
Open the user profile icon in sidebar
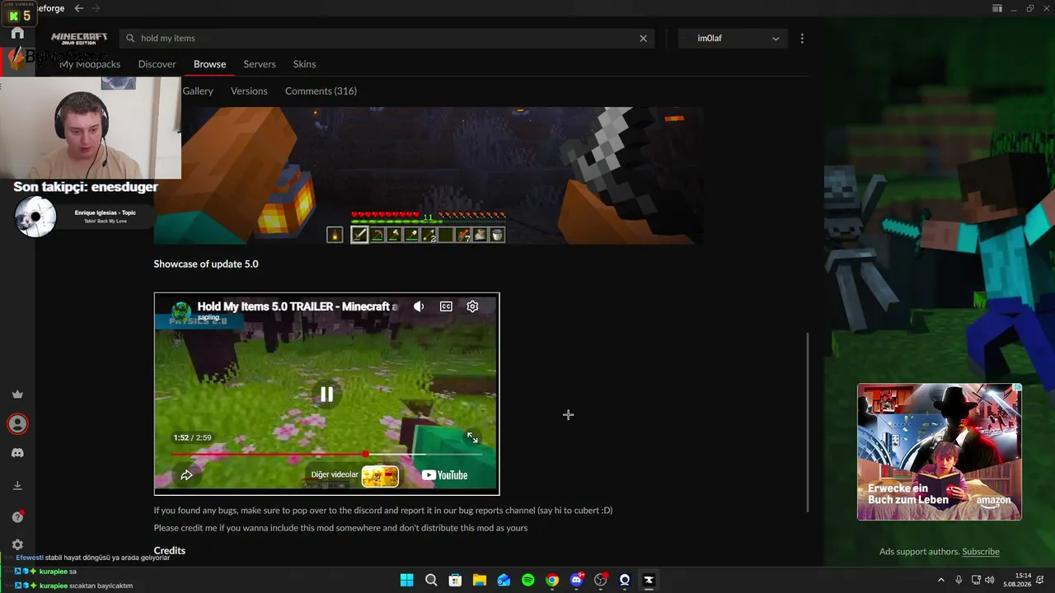pos(17,423)
